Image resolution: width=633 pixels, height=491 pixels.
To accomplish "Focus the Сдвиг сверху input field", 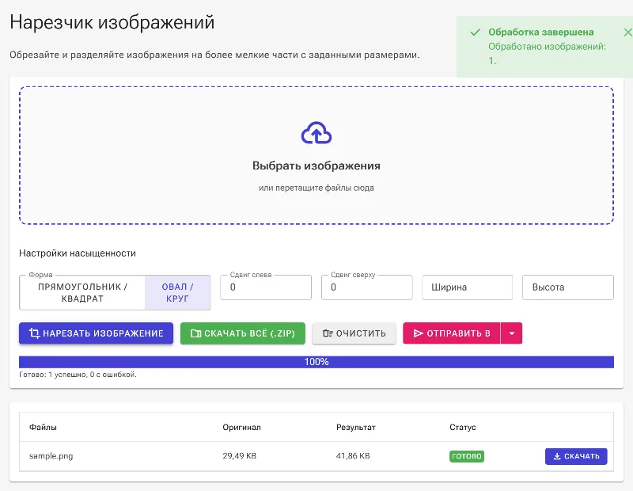I will 366,287.
